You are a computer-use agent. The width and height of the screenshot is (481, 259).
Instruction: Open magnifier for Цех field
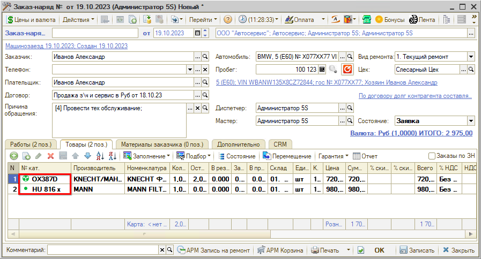coord(471,70)
